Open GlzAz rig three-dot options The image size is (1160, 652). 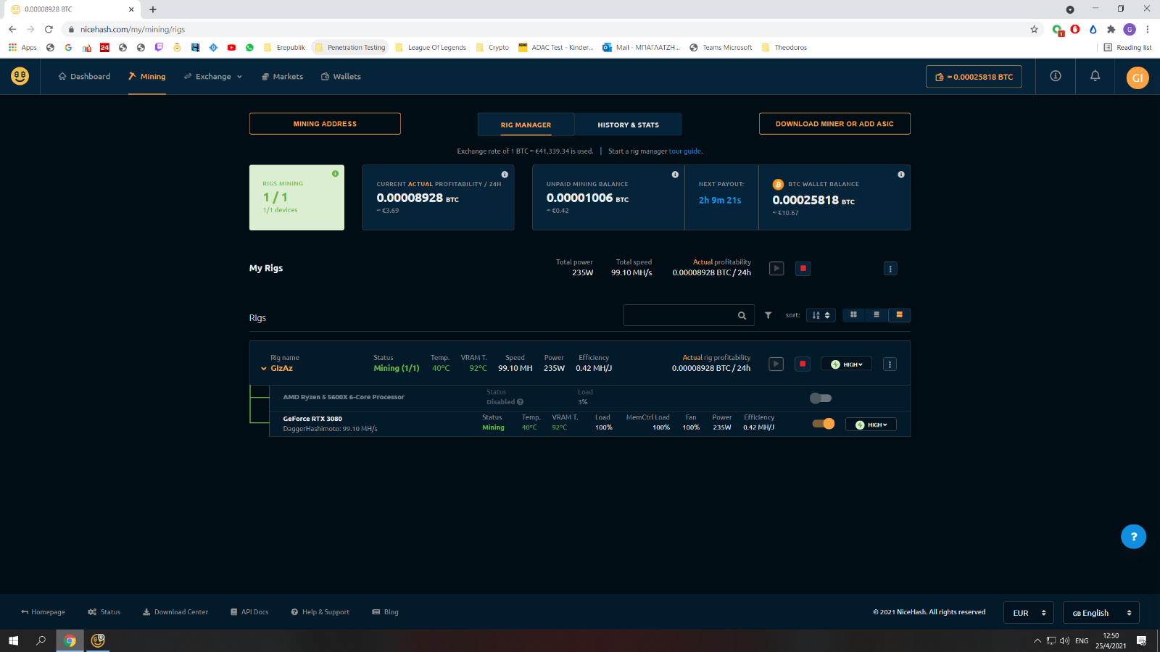pyautogui.click(x=890, y=364)
